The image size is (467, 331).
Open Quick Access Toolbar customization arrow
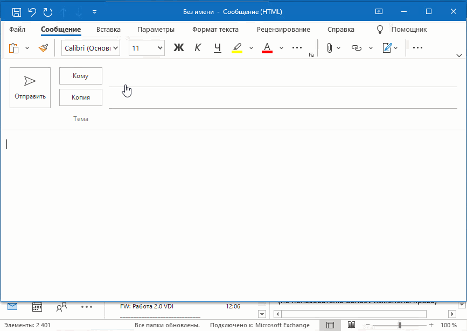94,12
